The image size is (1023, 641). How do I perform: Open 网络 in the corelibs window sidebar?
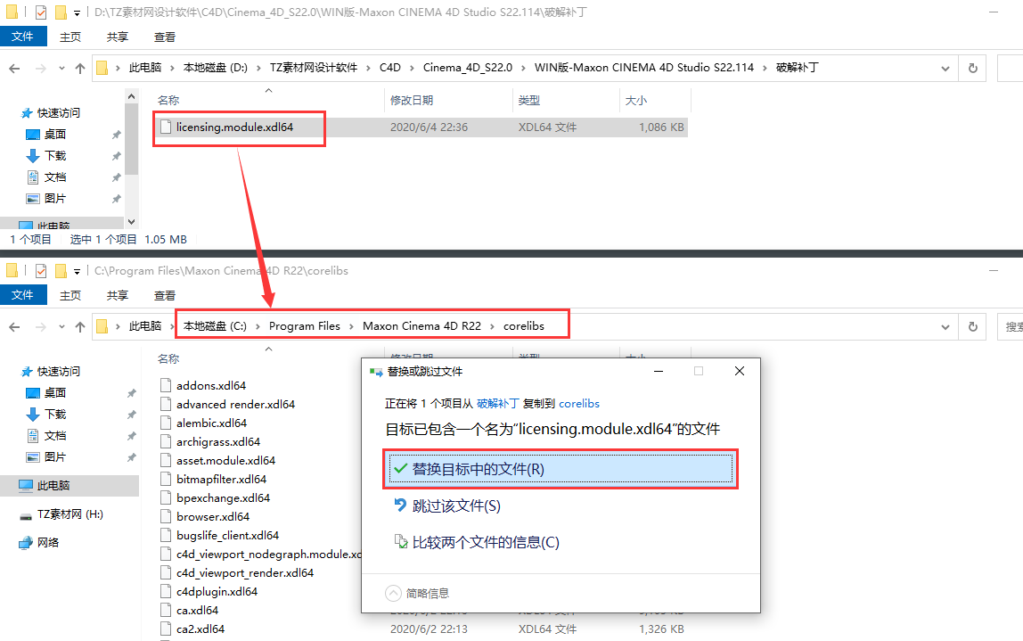47,542
